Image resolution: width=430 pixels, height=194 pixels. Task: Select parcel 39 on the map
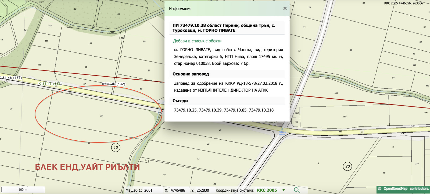click(89, 143)
